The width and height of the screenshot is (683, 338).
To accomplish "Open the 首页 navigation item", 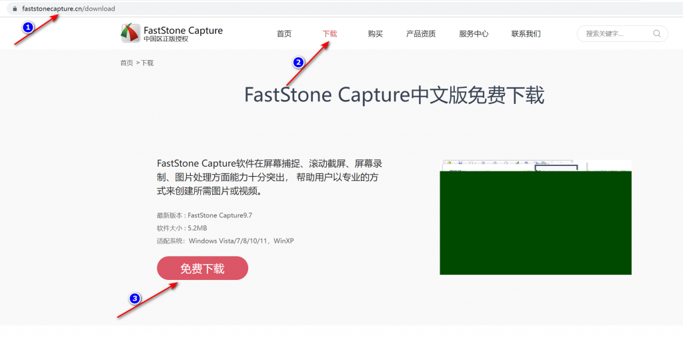I will tap(284, 33).
